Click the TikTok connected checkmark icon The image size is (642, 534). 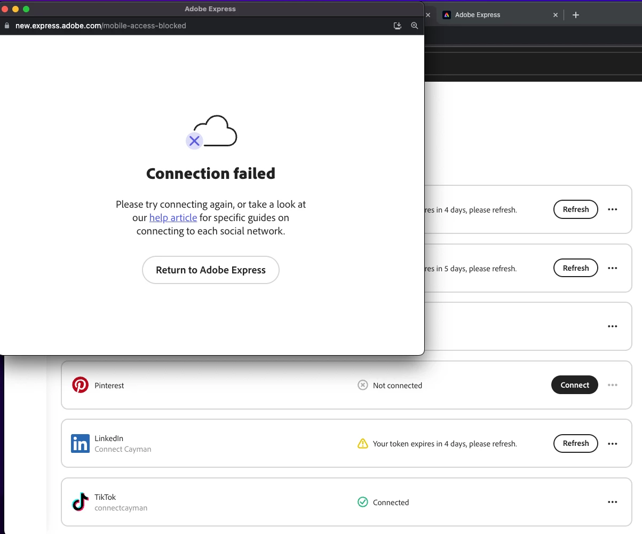click(x=363, y=502)
